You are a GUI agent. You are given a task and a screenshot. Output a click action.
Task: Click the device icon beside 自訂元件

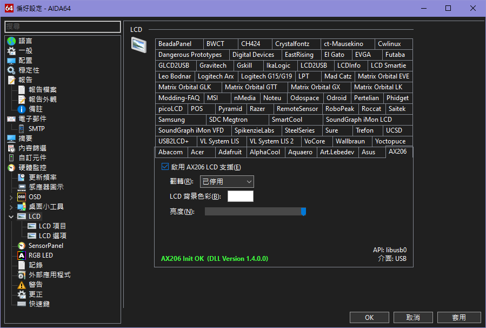(x=11, y=158)
